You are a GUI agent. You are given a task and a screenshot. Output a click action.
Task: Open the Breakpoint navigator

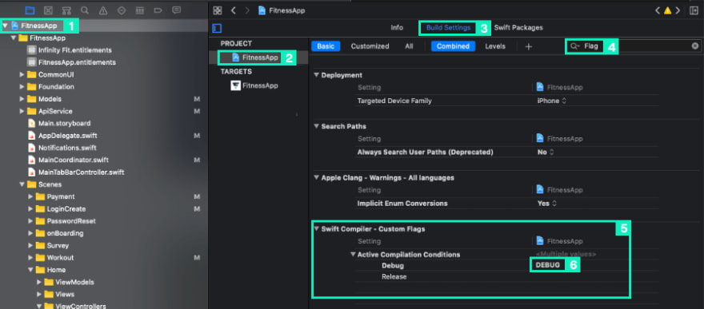tap(158, 10)
